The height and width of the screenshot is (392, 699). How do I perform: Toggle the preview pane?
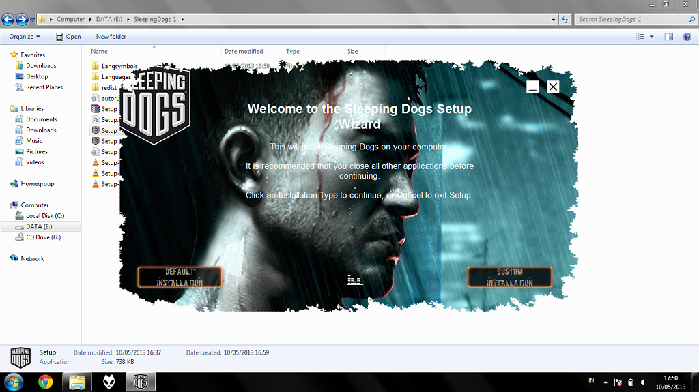[x=669, y=37]
